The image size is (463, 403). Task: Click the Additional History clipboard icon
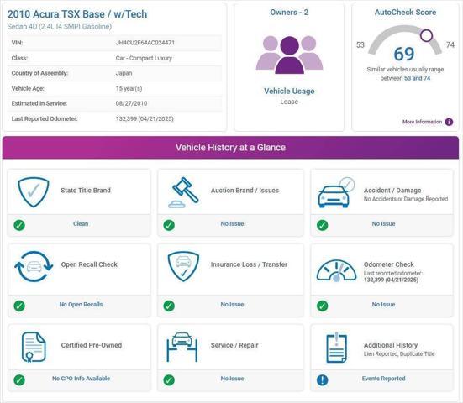[337, 348]
